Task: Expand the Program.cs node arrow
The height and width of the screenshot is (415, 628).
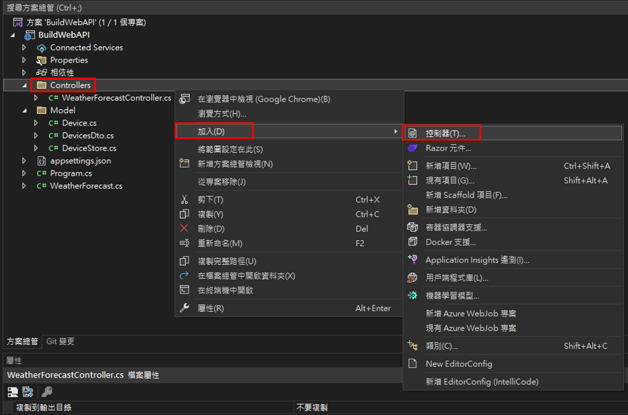Action: coord(24,173)
